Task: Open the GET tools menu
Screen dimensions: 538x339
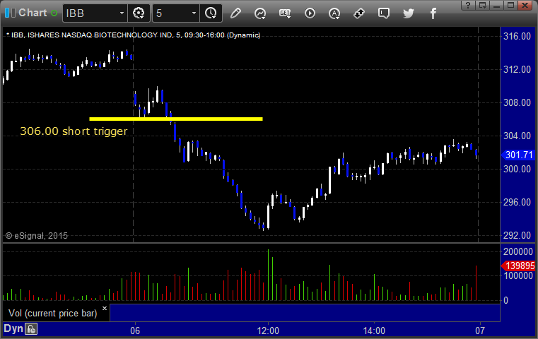Action: pos(285,13)
